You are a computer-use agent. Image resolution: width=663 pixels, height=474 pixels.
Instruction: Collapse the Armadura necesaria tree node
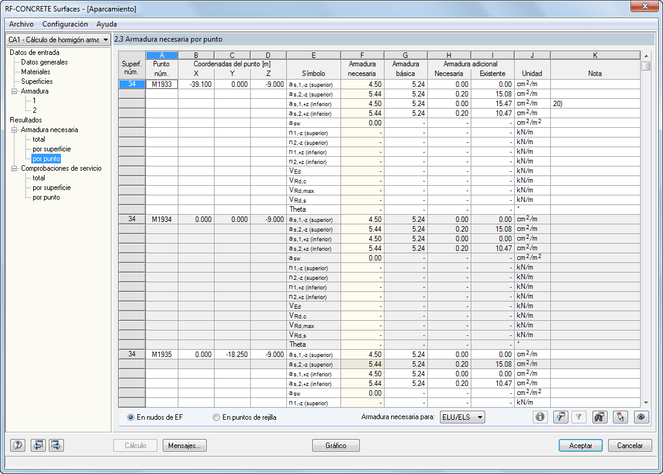pos(14,130)
